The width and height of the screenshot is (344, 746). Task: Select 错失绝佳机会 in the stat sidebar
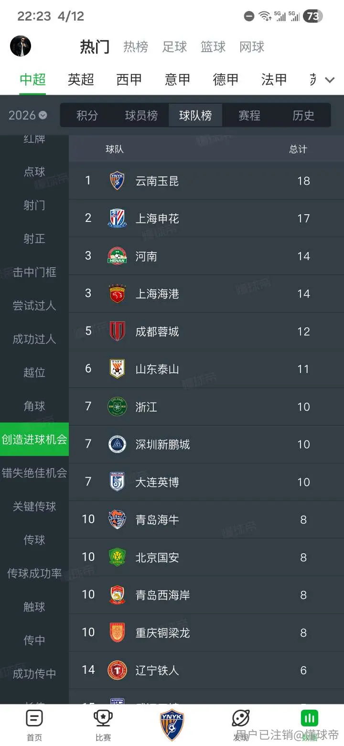pos(34,473)
